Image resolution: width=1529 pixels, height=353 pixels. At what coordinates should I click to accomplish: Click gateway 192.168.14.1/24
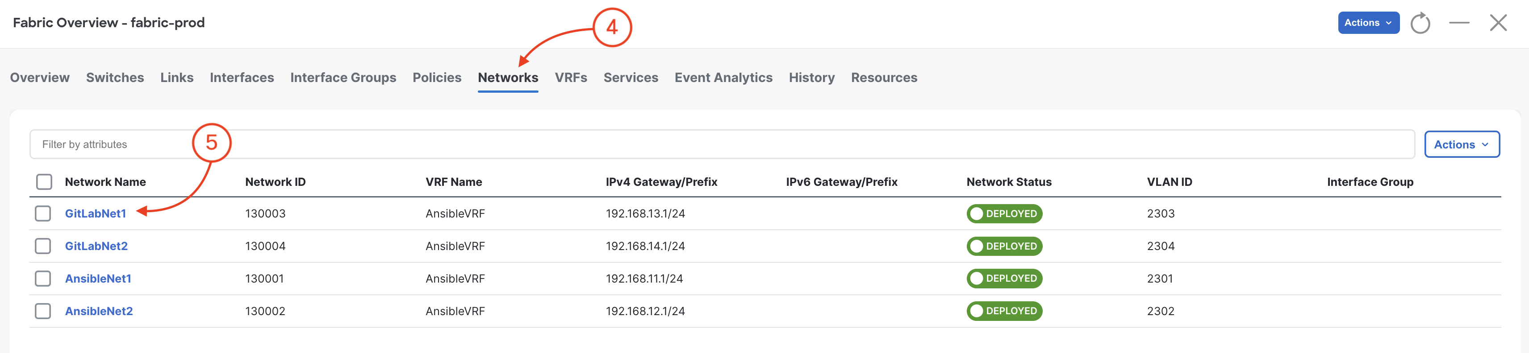click(x=645, y=246)
